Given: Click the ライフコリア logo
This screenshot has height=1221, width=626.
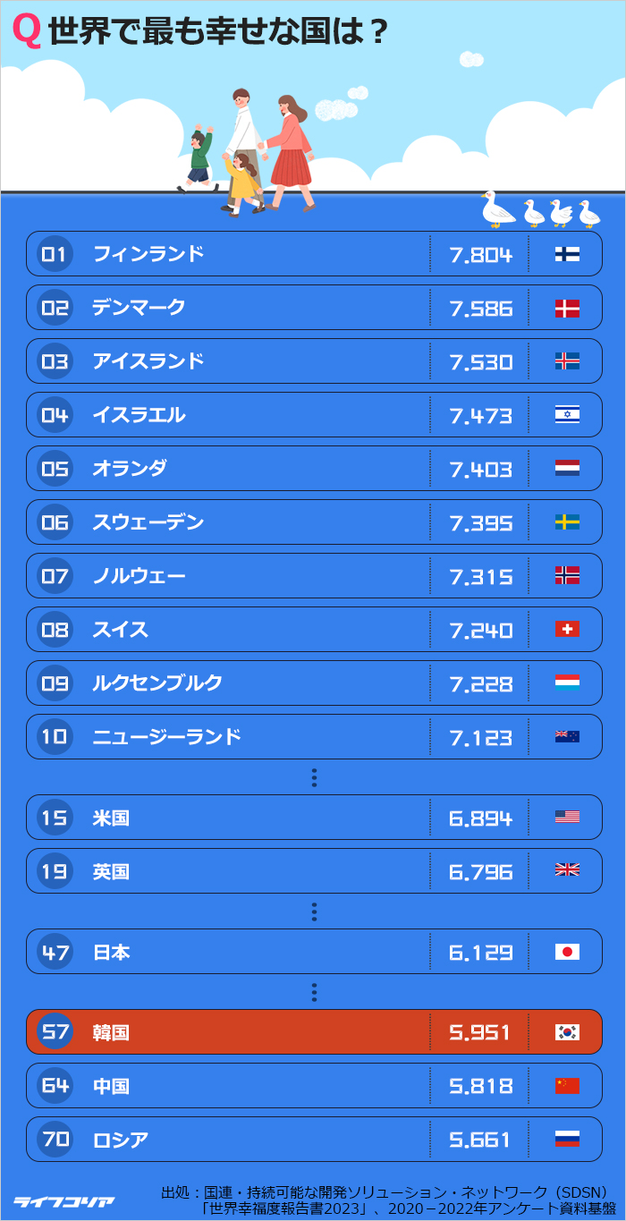Looking at the screenshot, I should [x=63, y=1200].
